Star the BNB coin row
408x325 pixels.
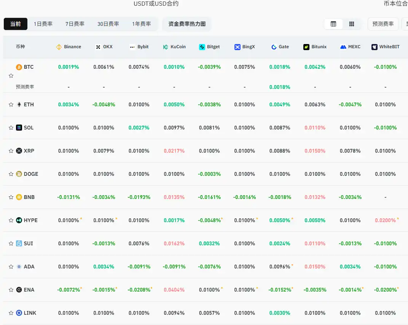[11, 197]
